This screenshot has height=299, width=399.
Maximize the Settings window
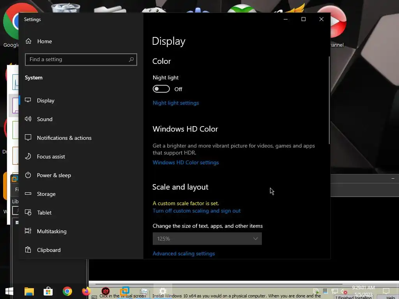click(x=303, y=19)
